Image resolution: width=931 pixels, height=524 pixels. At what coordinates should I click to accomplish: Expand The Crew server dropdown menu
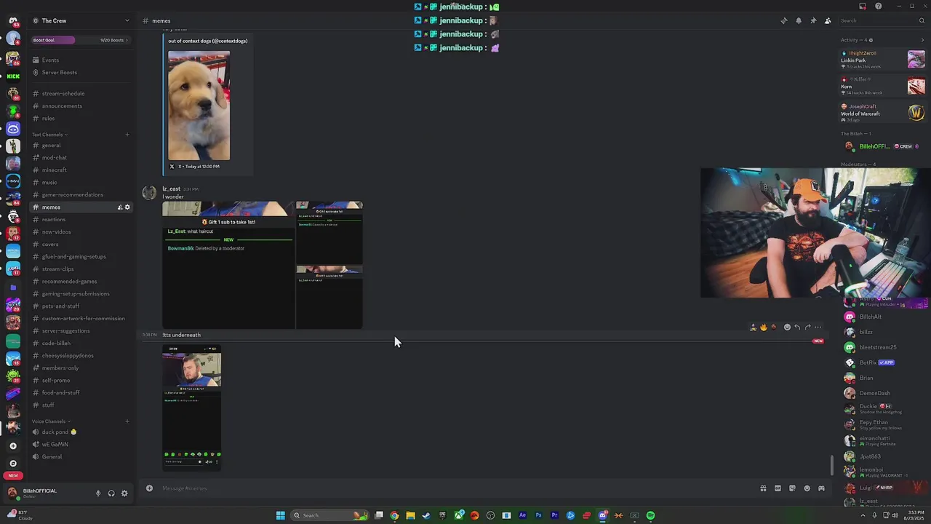pyautogui.click(x=127, y=20)
